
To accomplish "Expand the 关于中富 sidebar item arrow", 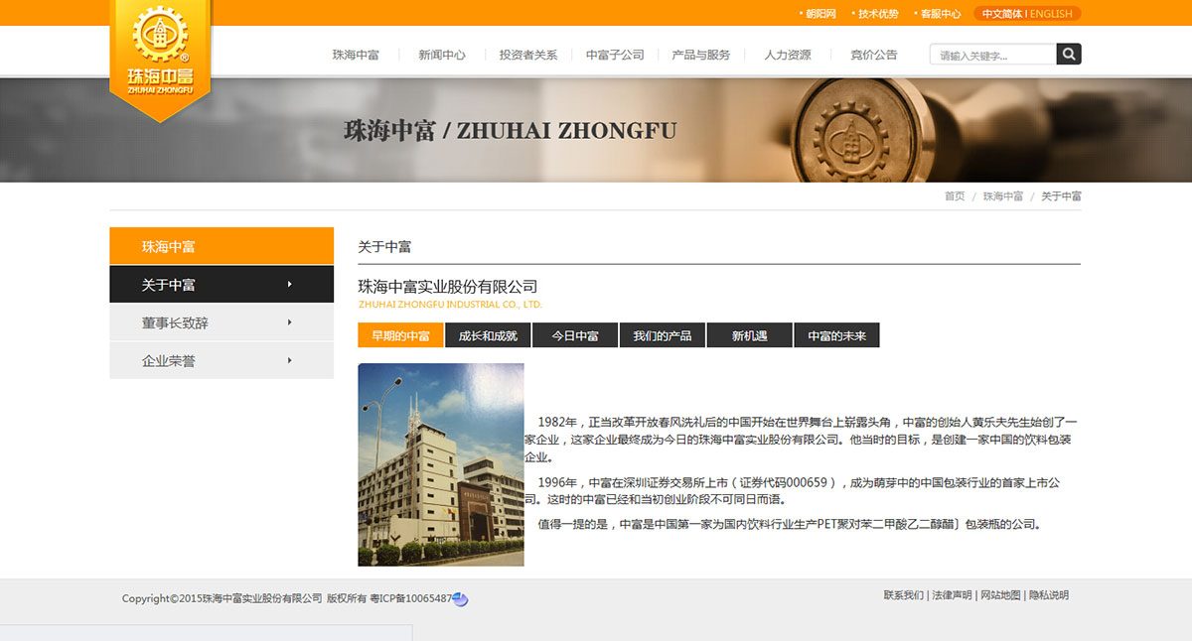I will tap(289, 284).
